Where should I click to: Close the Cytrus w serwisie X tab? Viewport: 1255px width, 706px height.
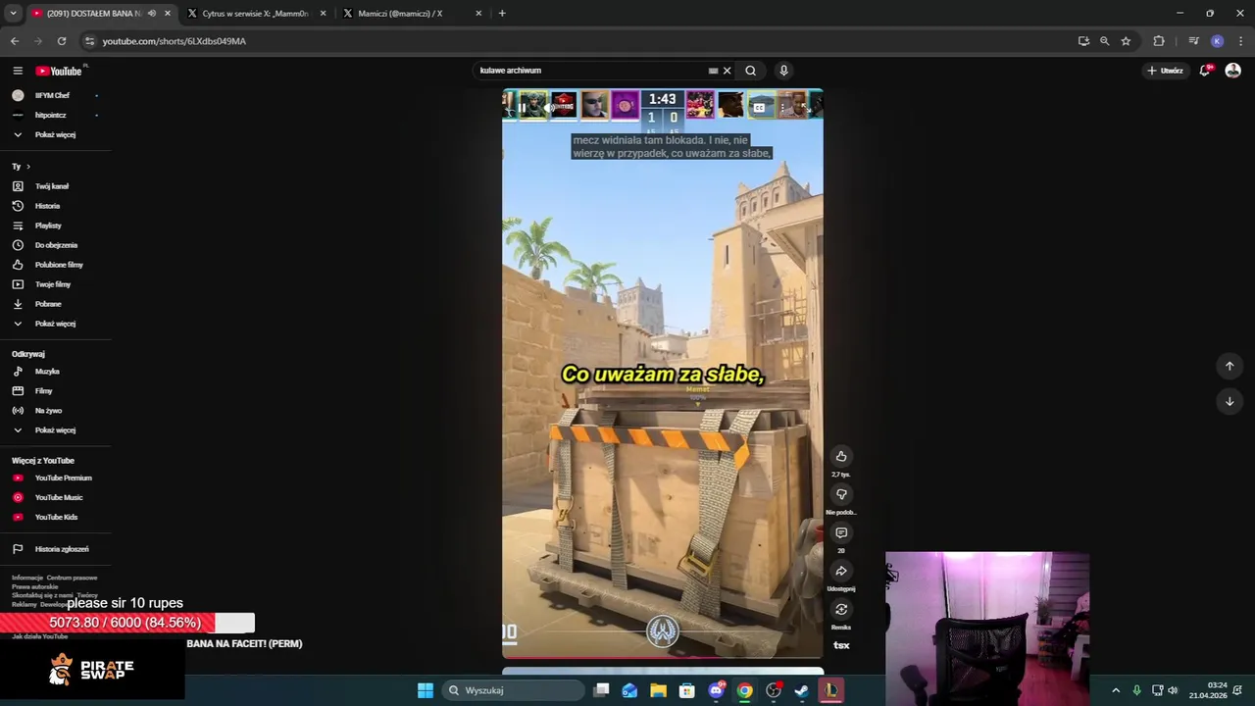pyautogui.click(x=323, y=14)
